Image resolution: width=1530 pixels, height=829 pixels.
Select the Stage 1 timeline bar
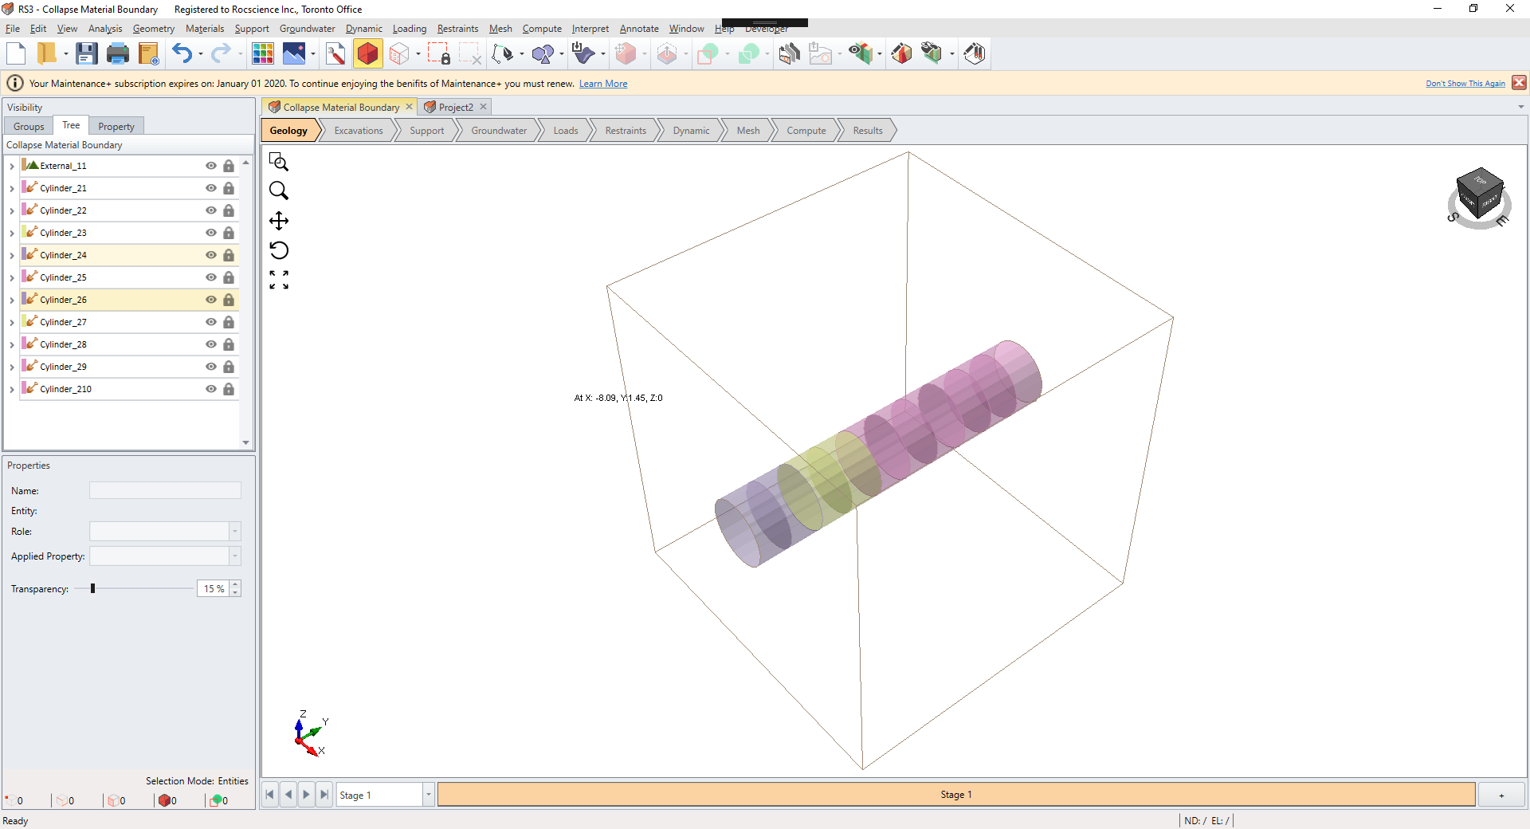pos(956,795)
